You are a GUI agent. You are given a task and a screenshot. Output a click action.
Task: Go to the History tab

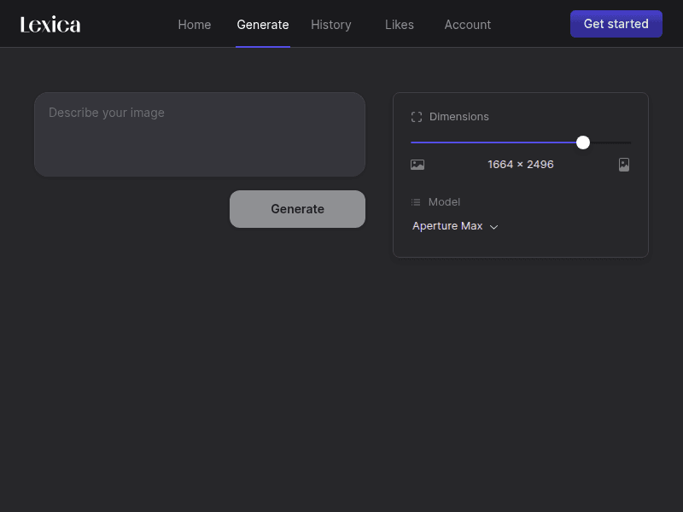[x=331, y=25]
